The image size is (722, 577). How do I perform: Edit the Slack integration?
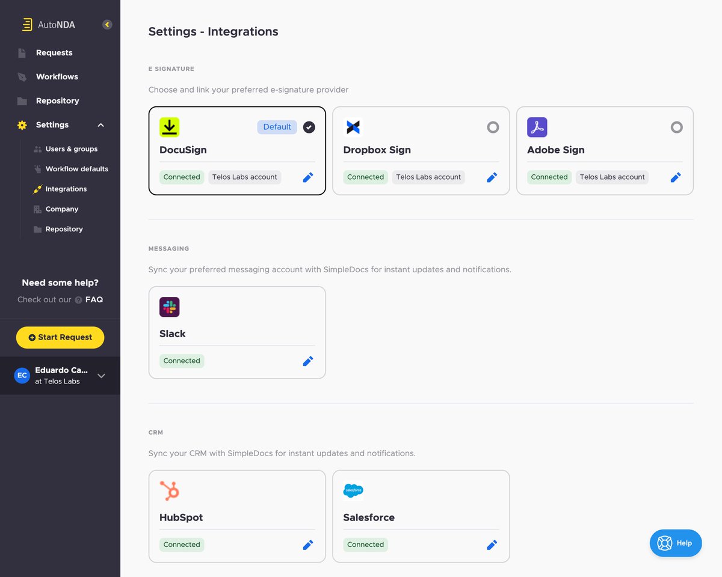pos(308,361)
